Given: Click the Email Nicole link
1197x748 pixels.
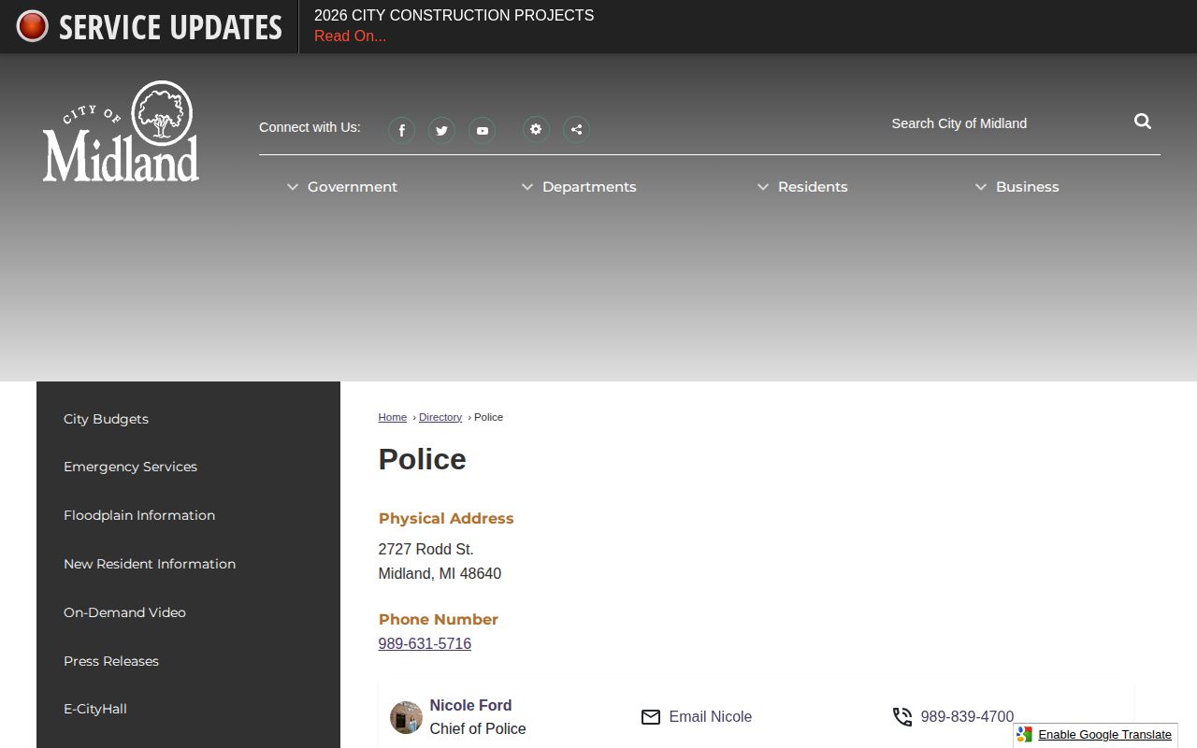Looking at the screenshot, I should click(x=711, y=717).
